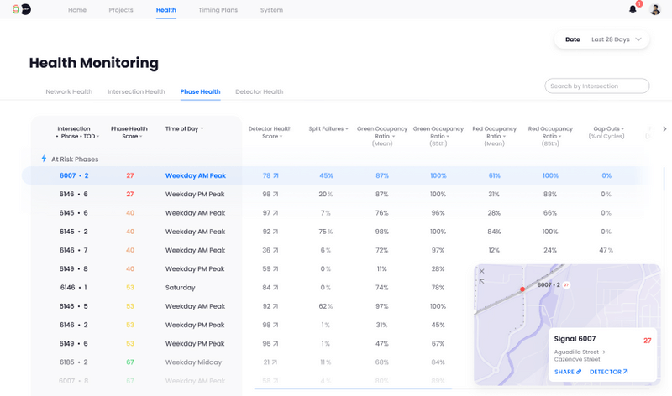Click the table's right scroll chevron

(x=664, y=128)
